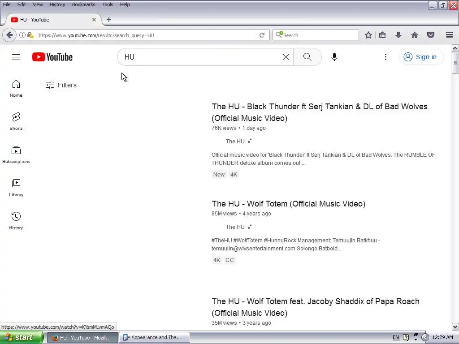Image resolution: width=459 pixels, height=344 pixels.
Task: Reload the page with refresh icon
Action: 262,35
